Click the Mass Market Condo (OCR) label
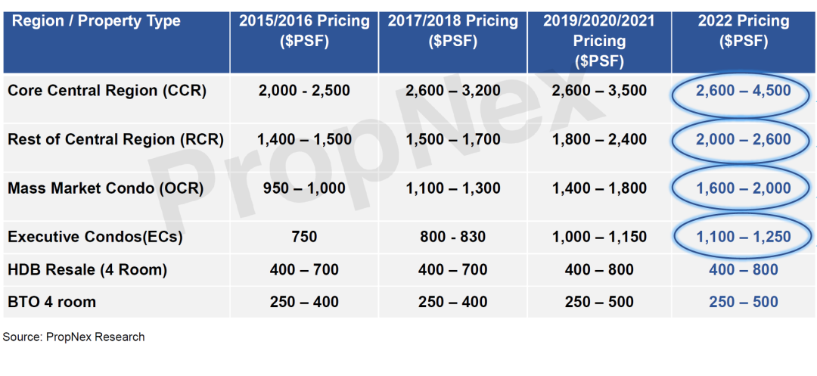 [x=105, y=188]
